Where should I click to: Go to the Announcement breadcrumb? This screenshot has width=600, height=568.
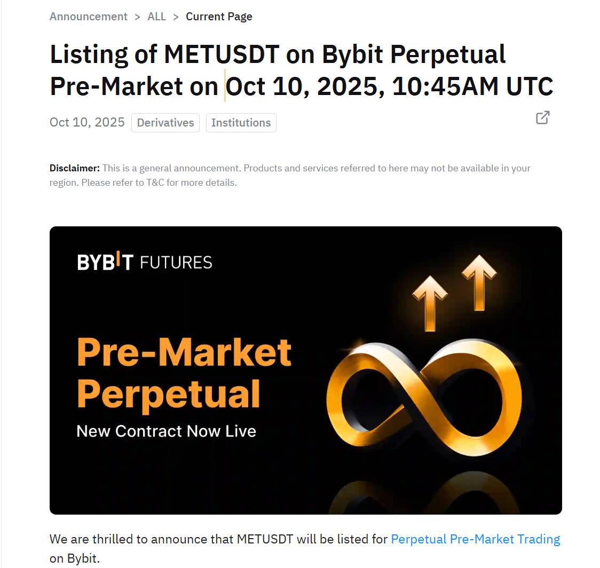tap(89, 17)
